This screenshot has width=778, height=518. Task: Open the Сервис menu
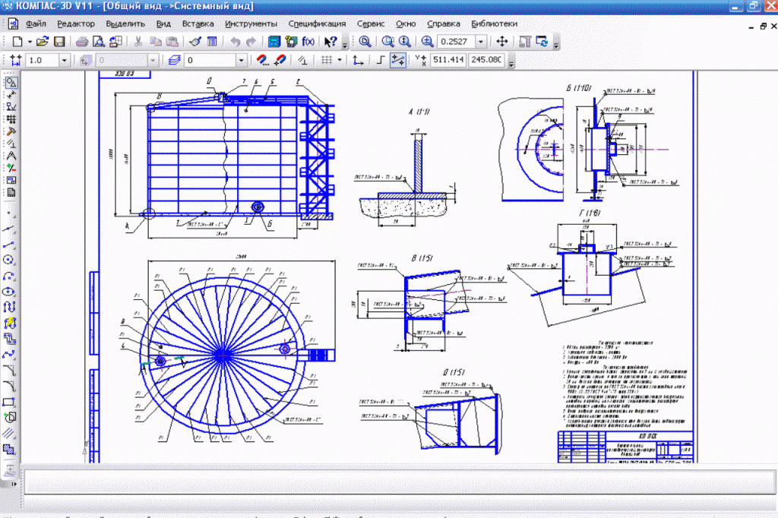pos(371,24)
